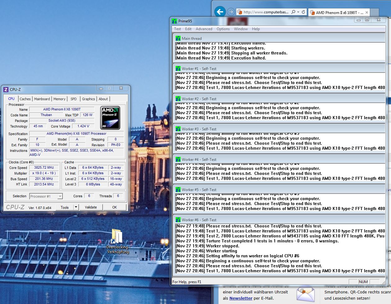Switch to the Mainboard tab

[x=42, y=99]
